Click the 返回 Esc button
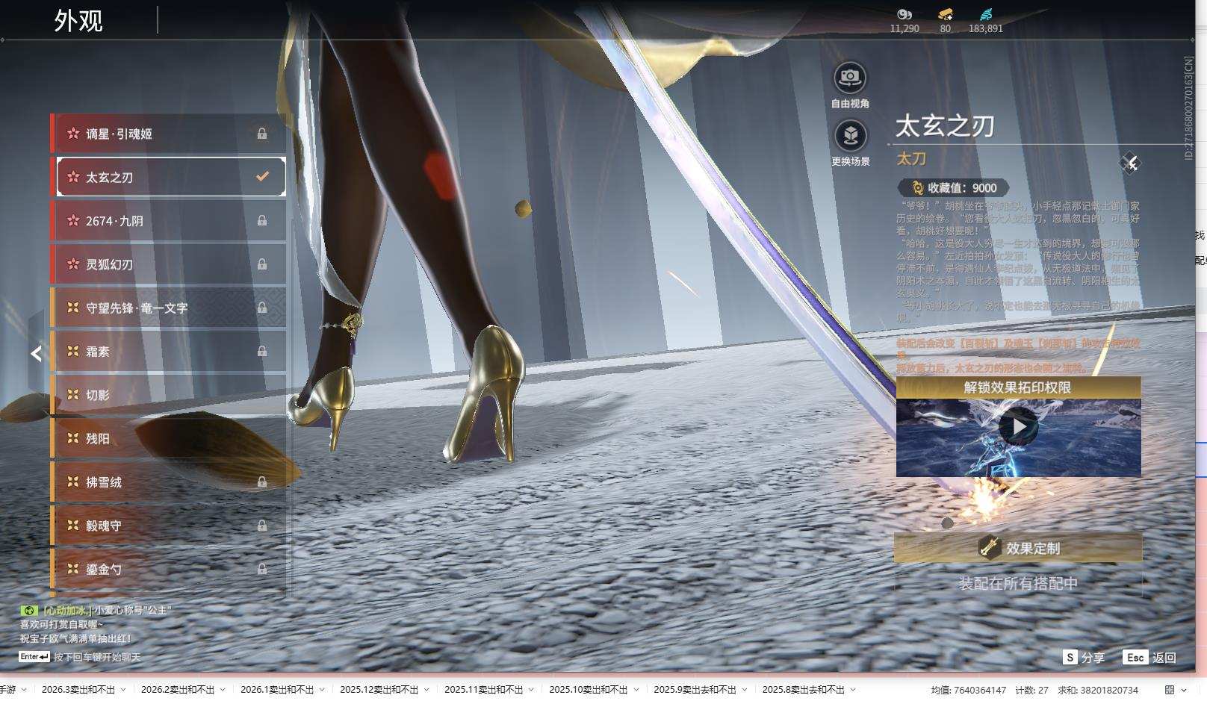This screenshot has width=1207, height=701. click(x=1150, y=657)
